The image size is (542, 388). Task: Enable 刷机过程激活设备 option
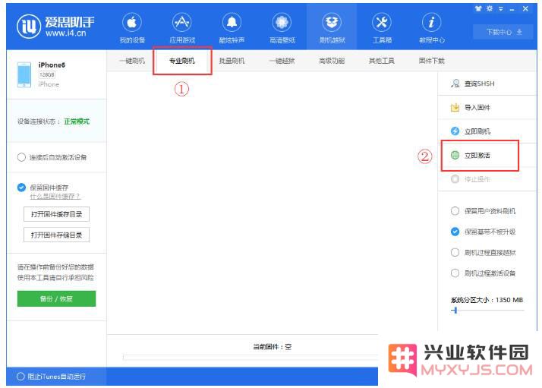pyautogui.click(x=455, y=273)
